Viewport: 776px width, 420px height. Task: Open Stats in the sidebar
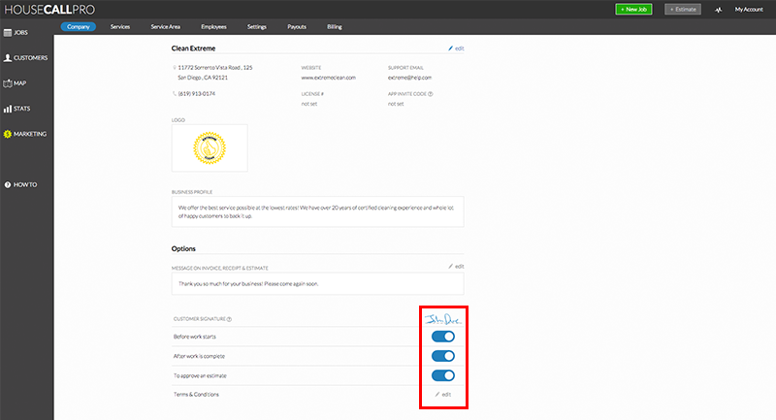tap(22, 109)
